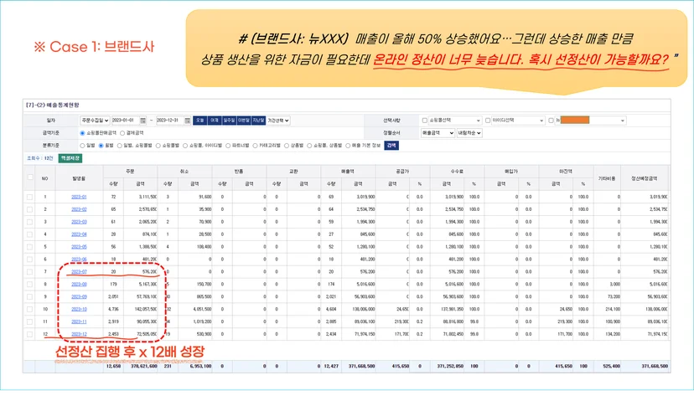Click the 조회수 : 12건 count text

coord(40,158)
